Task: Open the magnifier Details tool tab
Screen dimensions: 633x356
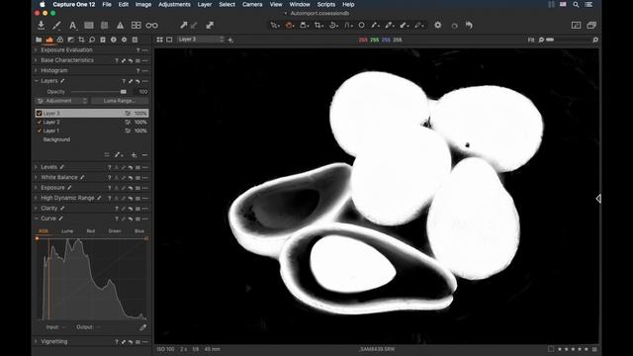Action: 92,40
